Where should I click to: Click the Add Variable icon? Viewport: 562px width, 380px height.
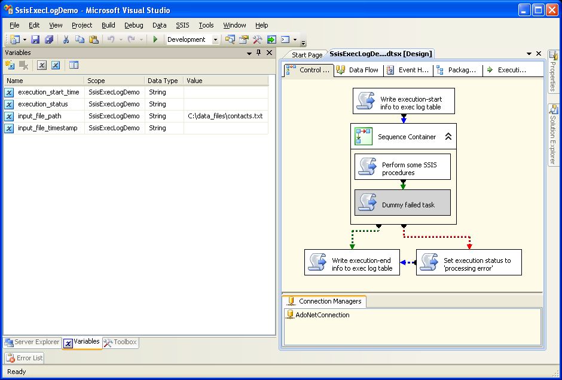[x=10, y=65]
